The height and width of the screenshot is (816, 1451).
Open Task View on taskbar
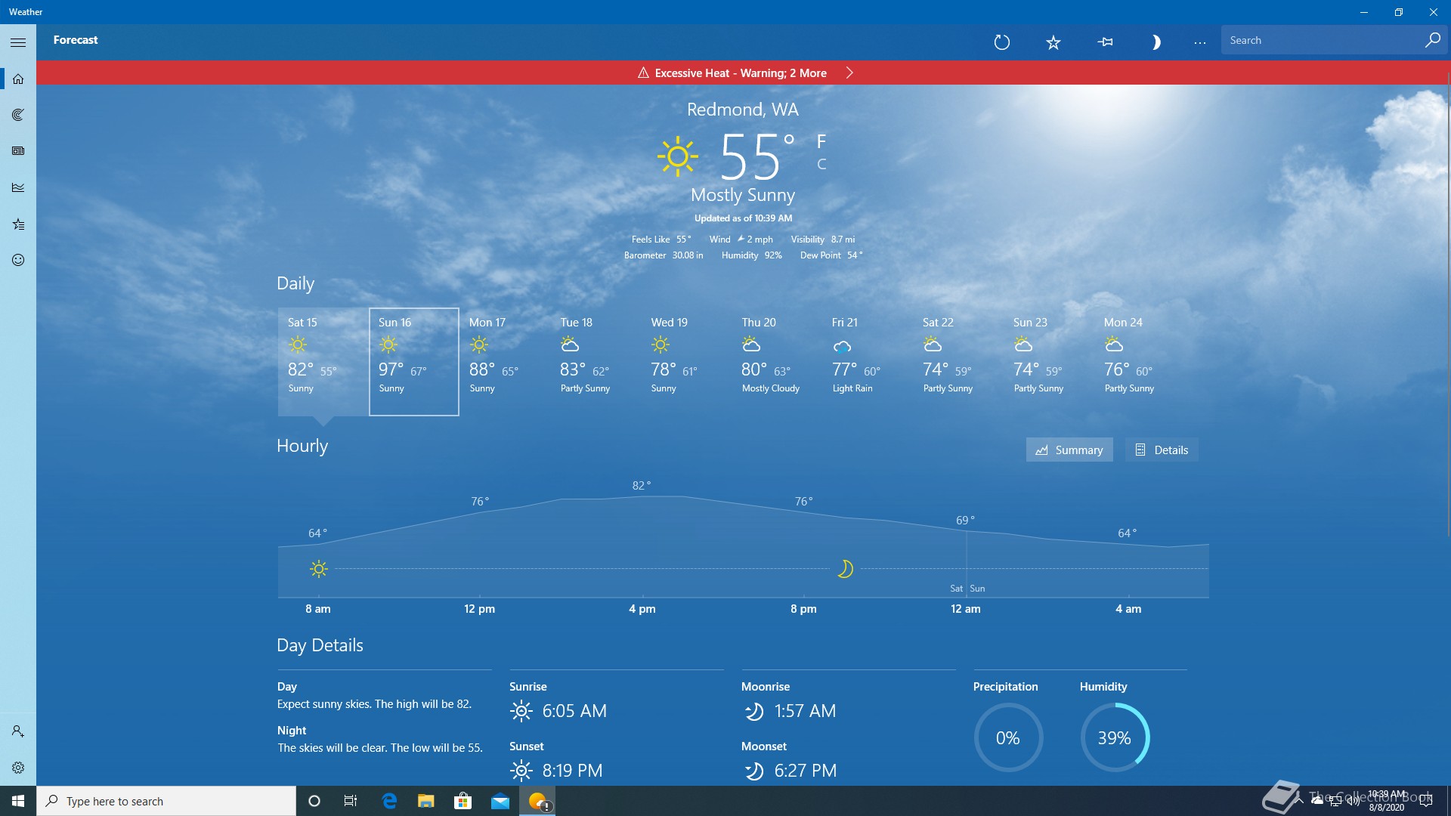(351, 801)
